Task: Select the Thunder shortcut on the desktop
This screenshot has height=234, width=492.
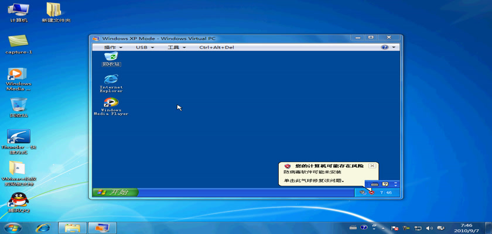Action: point(18,138)
